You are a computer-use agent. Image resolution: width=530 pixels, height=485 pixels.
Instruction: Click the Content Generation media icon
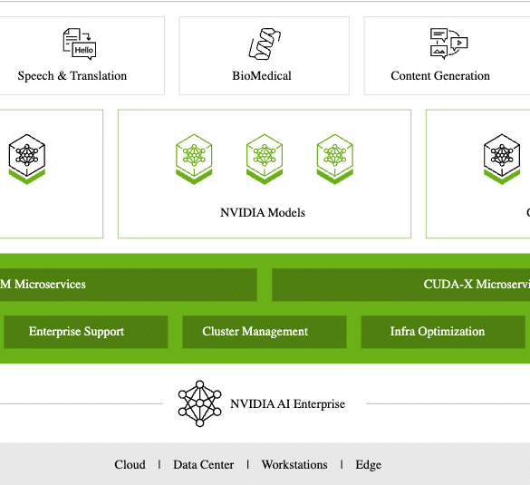click(448, 44)
